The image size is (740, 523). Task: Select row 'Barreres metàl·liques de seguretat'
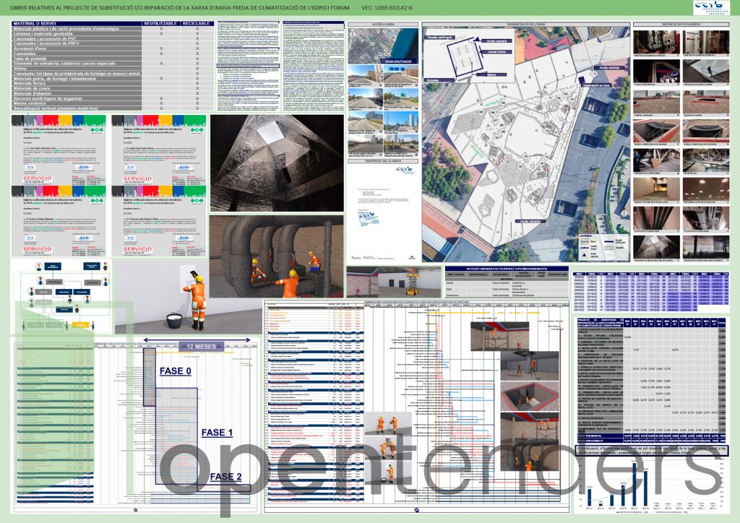point(112,98)
